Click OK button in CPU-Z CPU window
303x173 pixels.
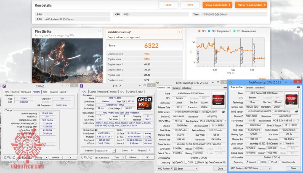coord(147,158)
